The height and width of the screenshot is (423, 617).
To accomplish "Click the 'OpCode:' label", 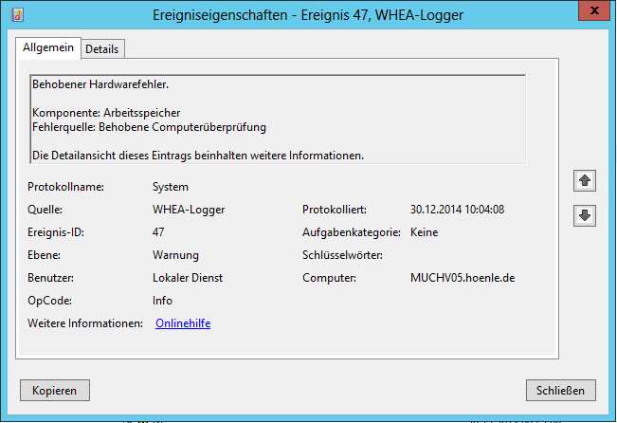I will coord(49,301).
